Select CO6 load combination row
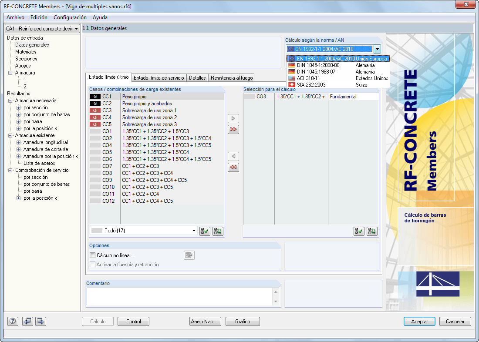Screen dimensions: 479x342 (x=157, y=159)
